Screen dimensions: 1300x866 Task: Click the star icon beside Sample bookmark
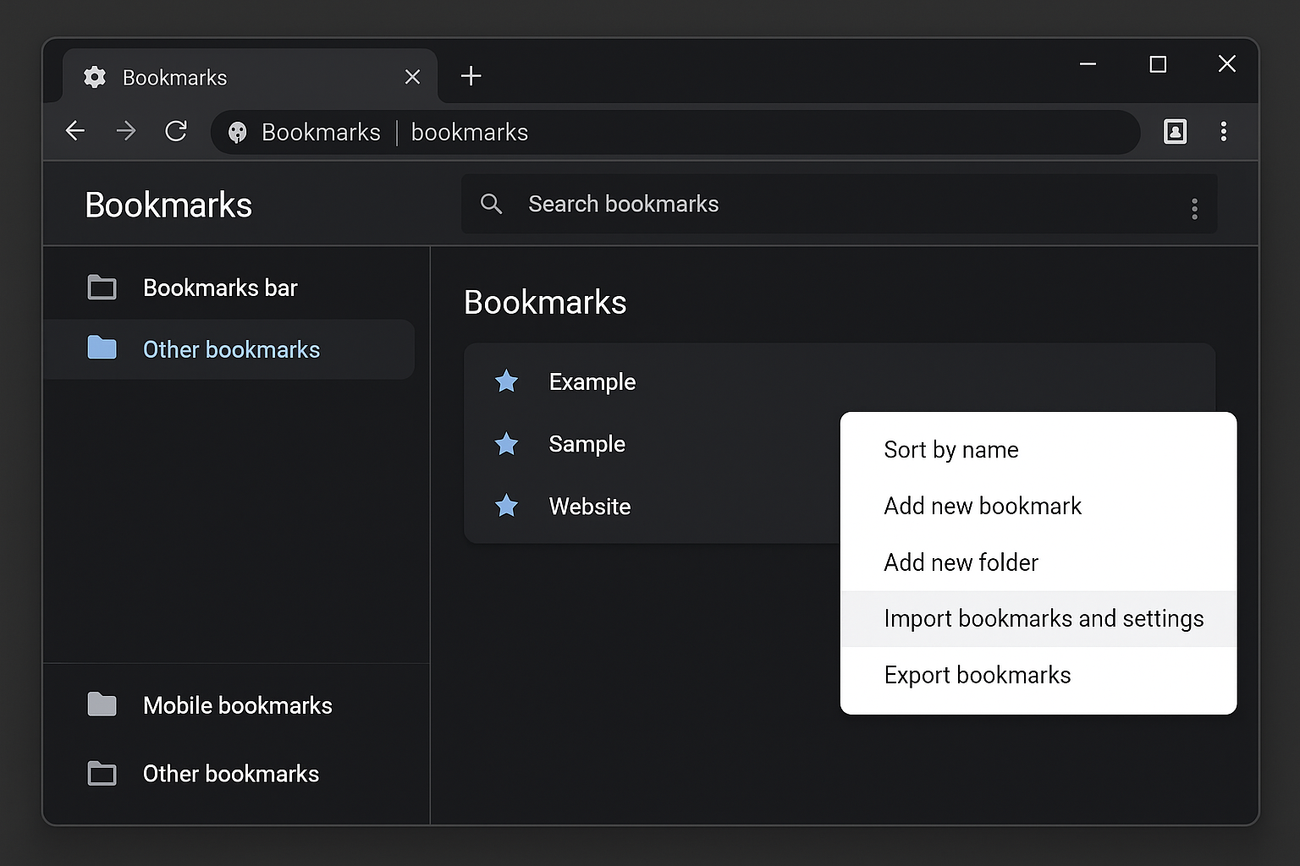click(x=506, y=444)
